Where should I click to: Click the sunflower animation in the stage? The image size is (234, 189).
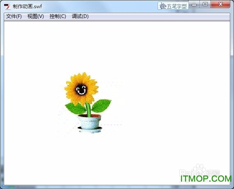tap(88, 103)
